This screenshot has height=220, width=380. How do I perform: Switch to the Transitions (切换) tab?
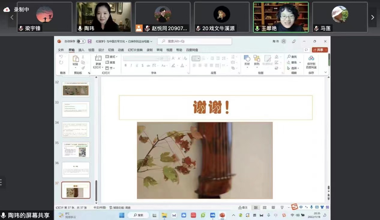click(x=111, y=50)
